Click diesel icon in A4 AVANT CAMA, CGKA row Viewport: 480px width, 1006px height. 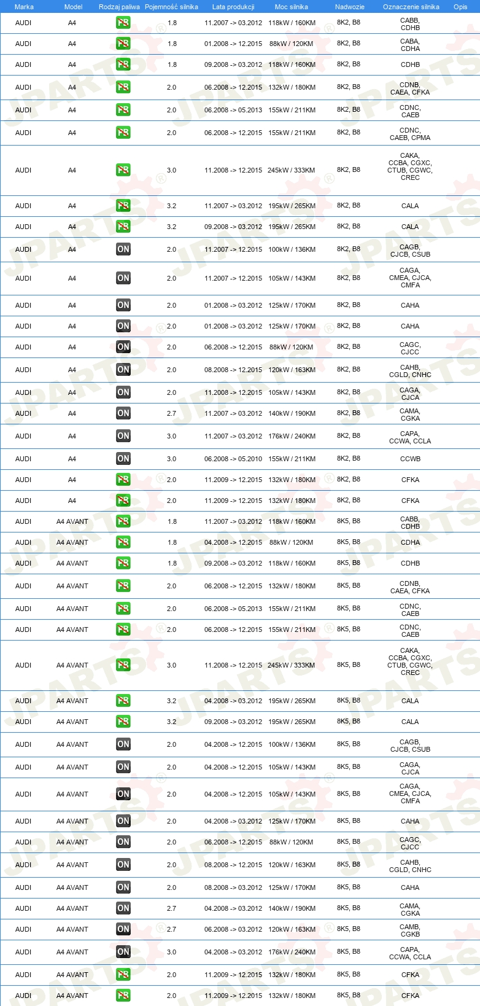point(123,908)
